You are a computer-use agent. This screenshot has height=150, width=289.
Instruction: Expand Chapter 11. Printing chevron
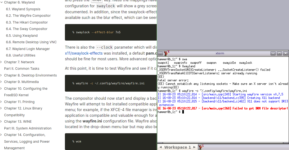coord(1,102)
